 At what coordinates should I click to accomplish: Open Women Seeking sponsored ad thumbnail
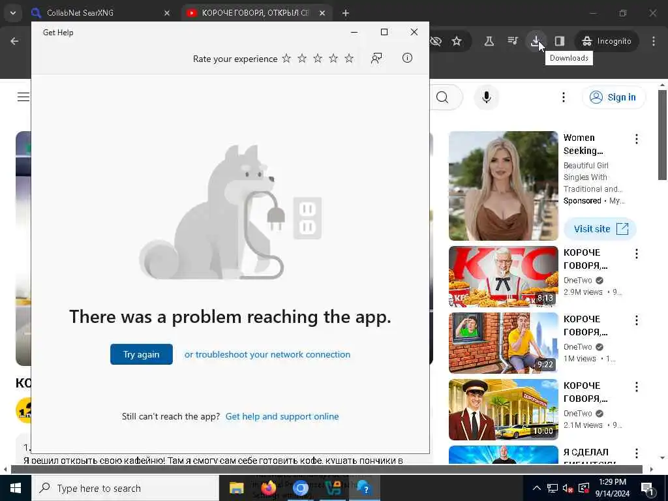pyautogui.click(x=503, y=186)
